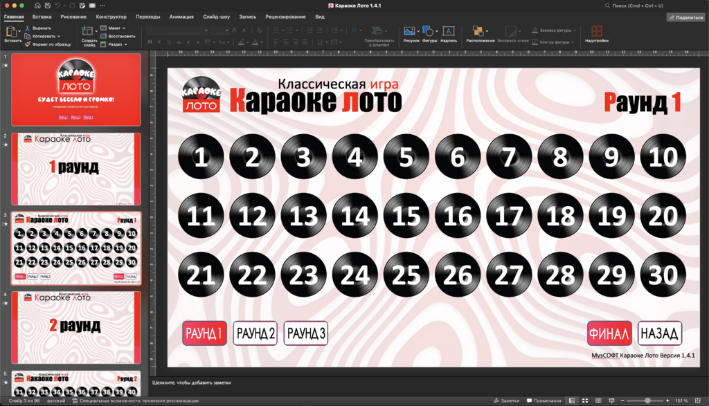The width and height of the screenshot is (709, 406).
Task: Toggle strikethrough formatting
Action: tap(179, 42)
